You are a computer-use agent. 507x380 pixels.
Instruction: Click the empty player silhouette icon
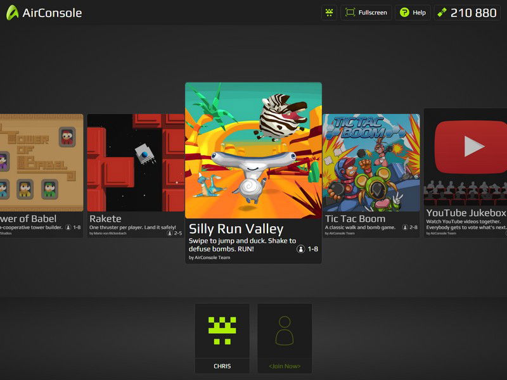pos(285,331)
